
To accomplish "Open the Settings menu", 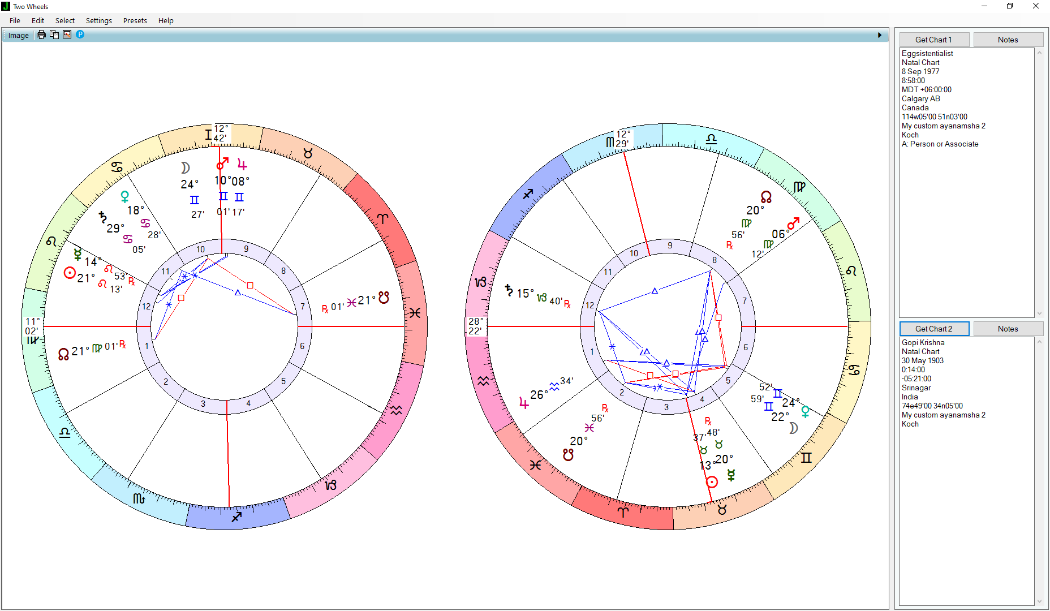I will [98, 20].
